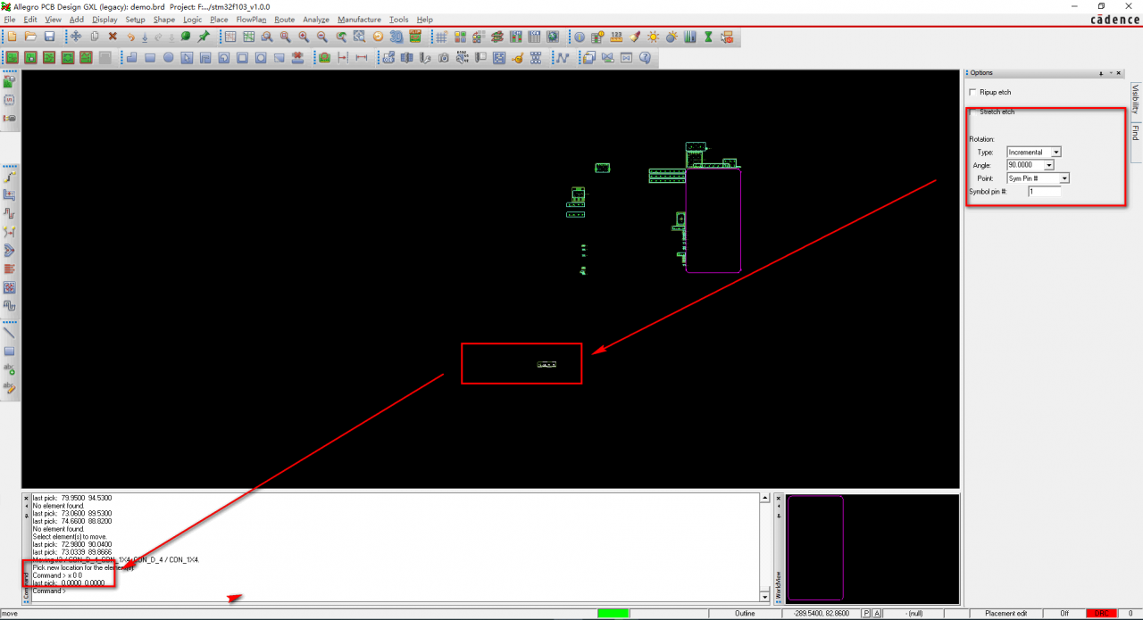Click the Outline status bar field
The image size is (1143, 620).
pyautogui.click(x=745, y=614)
